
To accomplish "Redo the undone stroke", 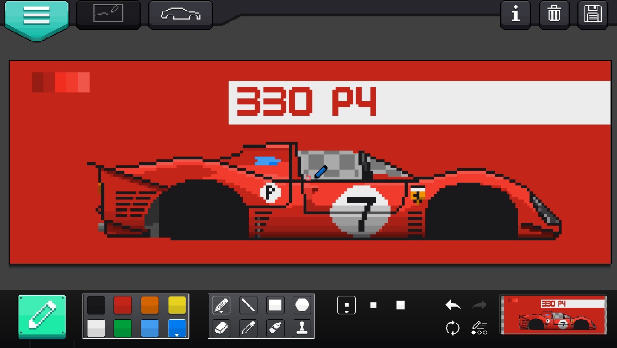I will click(x=479, y=304).
